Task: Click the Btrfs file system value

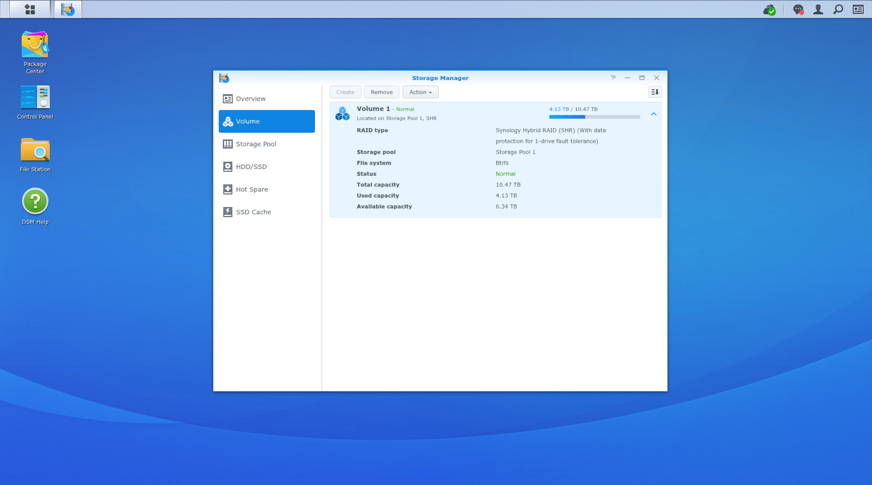Action: pyautogui.click(x=502, y=163)
